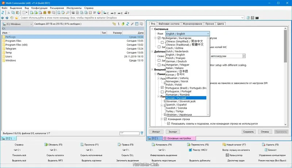
Task: Toggle checkbox on row ending 'копий MC'
Action: [159, 47]
